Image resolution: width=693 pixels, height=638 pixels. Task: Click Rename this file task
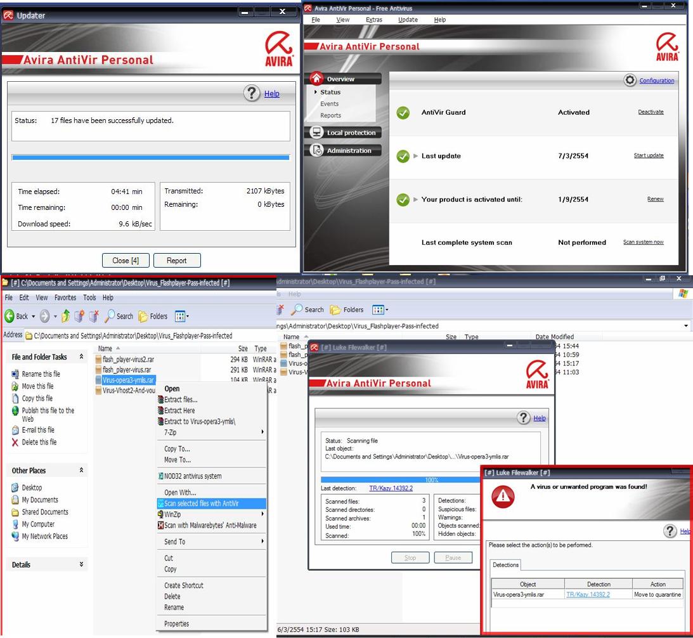pos(41,374)
